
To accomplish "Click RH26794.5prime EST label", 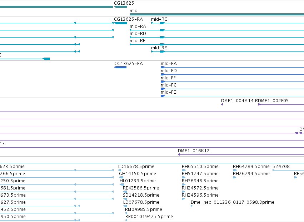I will [x=251, y=174].
